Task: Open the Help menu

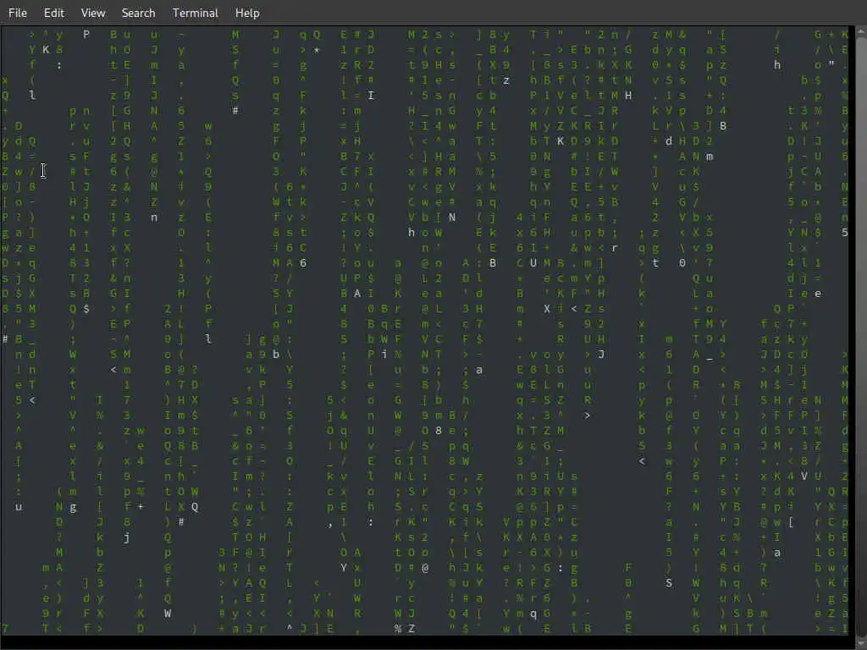Action: pyautogui.click(x=247, y=13)
